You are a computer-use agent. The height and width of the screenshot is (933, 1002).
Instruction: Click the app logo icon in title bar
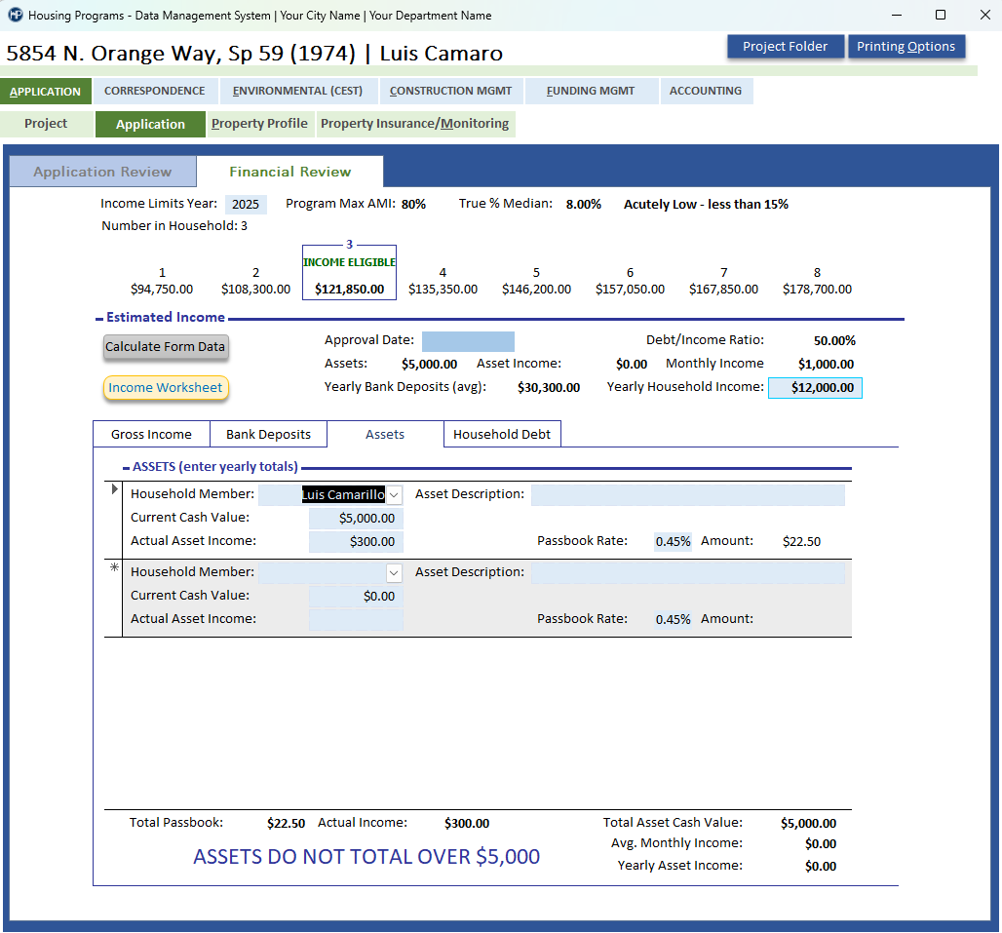pos(15,15)
